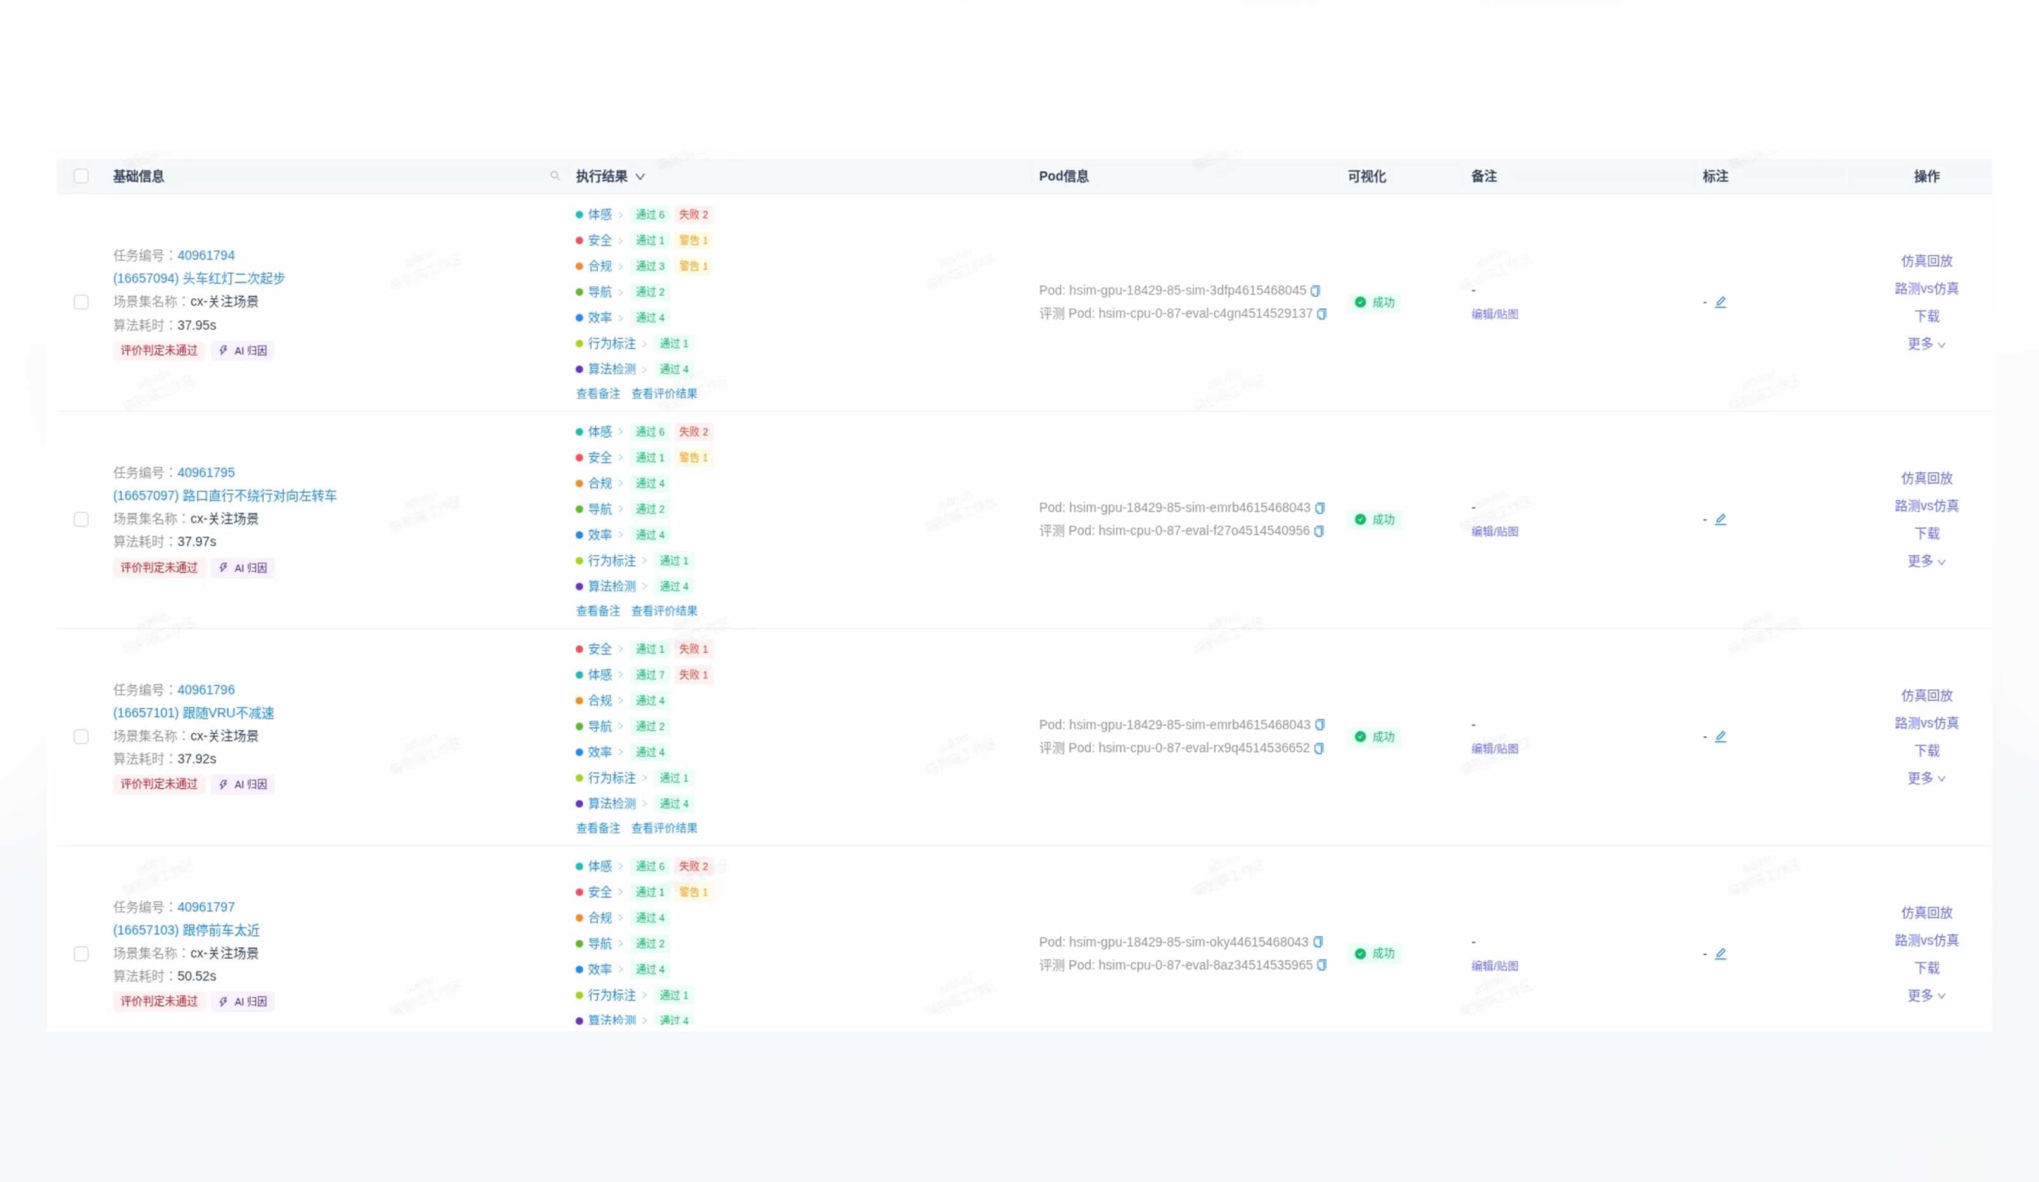Open scene (16657097) 路口直行不绕行对向左转车
The height and width of the screenshot is (1182, 2039).
click(224, 496)
